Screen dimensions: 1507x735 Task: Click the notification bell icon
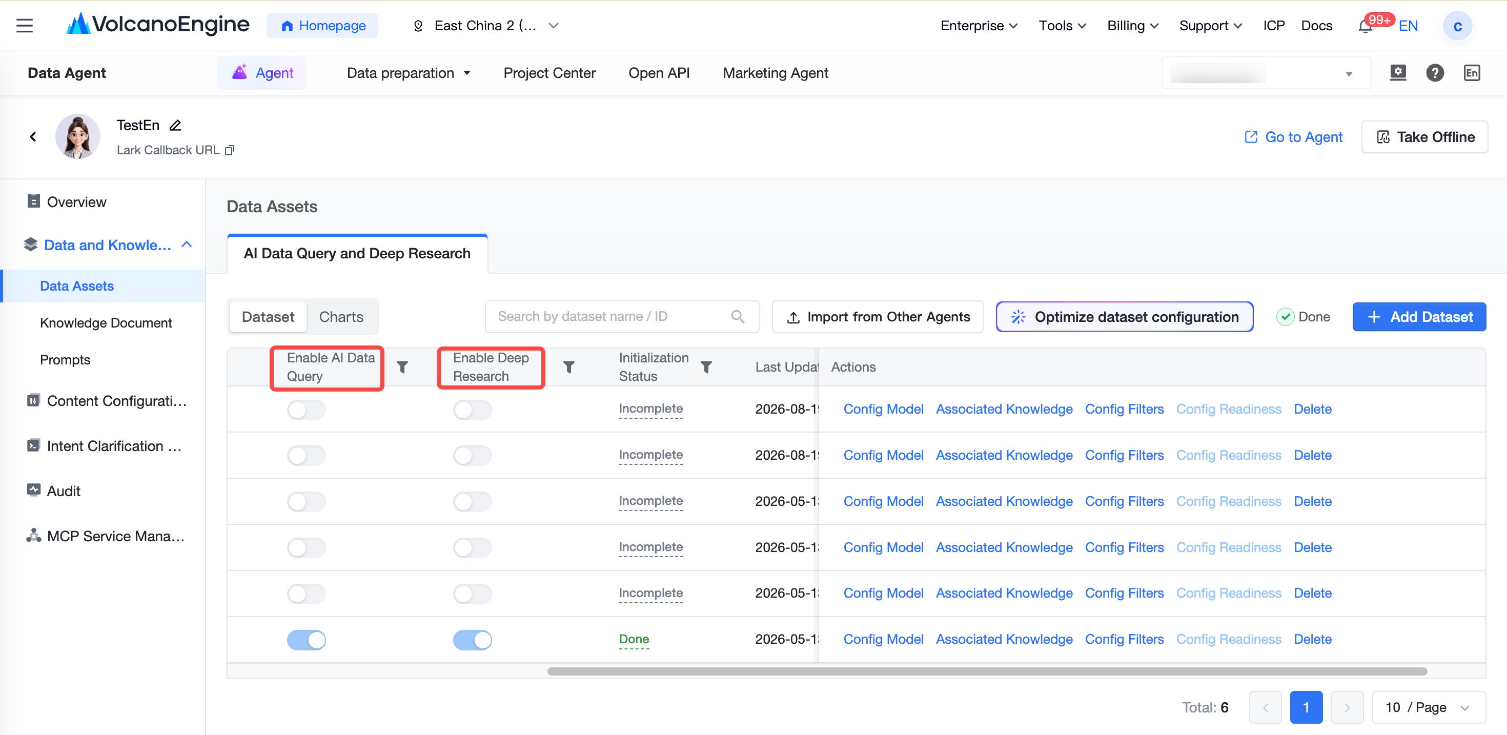click(1365, 26)
